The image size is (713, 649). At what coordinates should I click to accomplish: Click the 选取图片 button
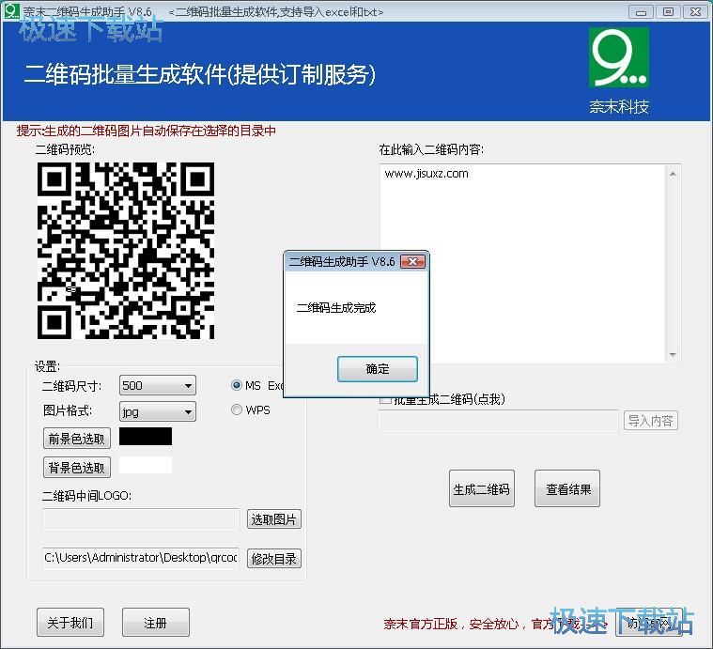274,519
